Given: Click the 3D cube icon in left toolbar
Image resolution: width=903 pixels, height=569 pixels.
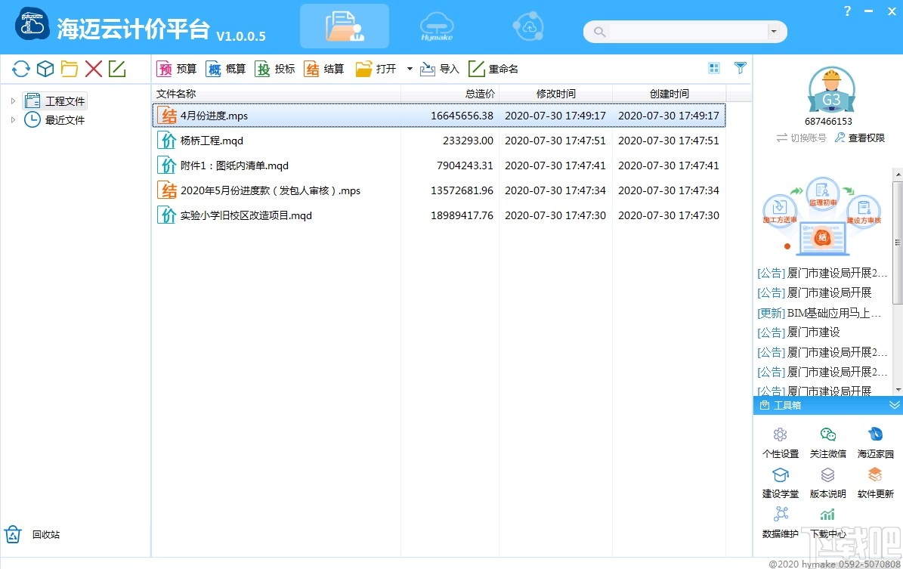Looking at the screenshot, I should click(45, 69).
